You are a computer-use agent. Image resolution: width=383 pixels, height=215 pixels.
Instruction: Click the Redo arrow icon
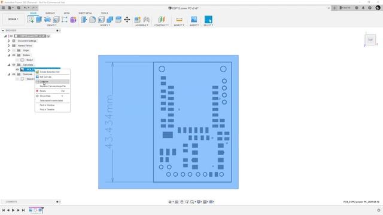(34, 8)
